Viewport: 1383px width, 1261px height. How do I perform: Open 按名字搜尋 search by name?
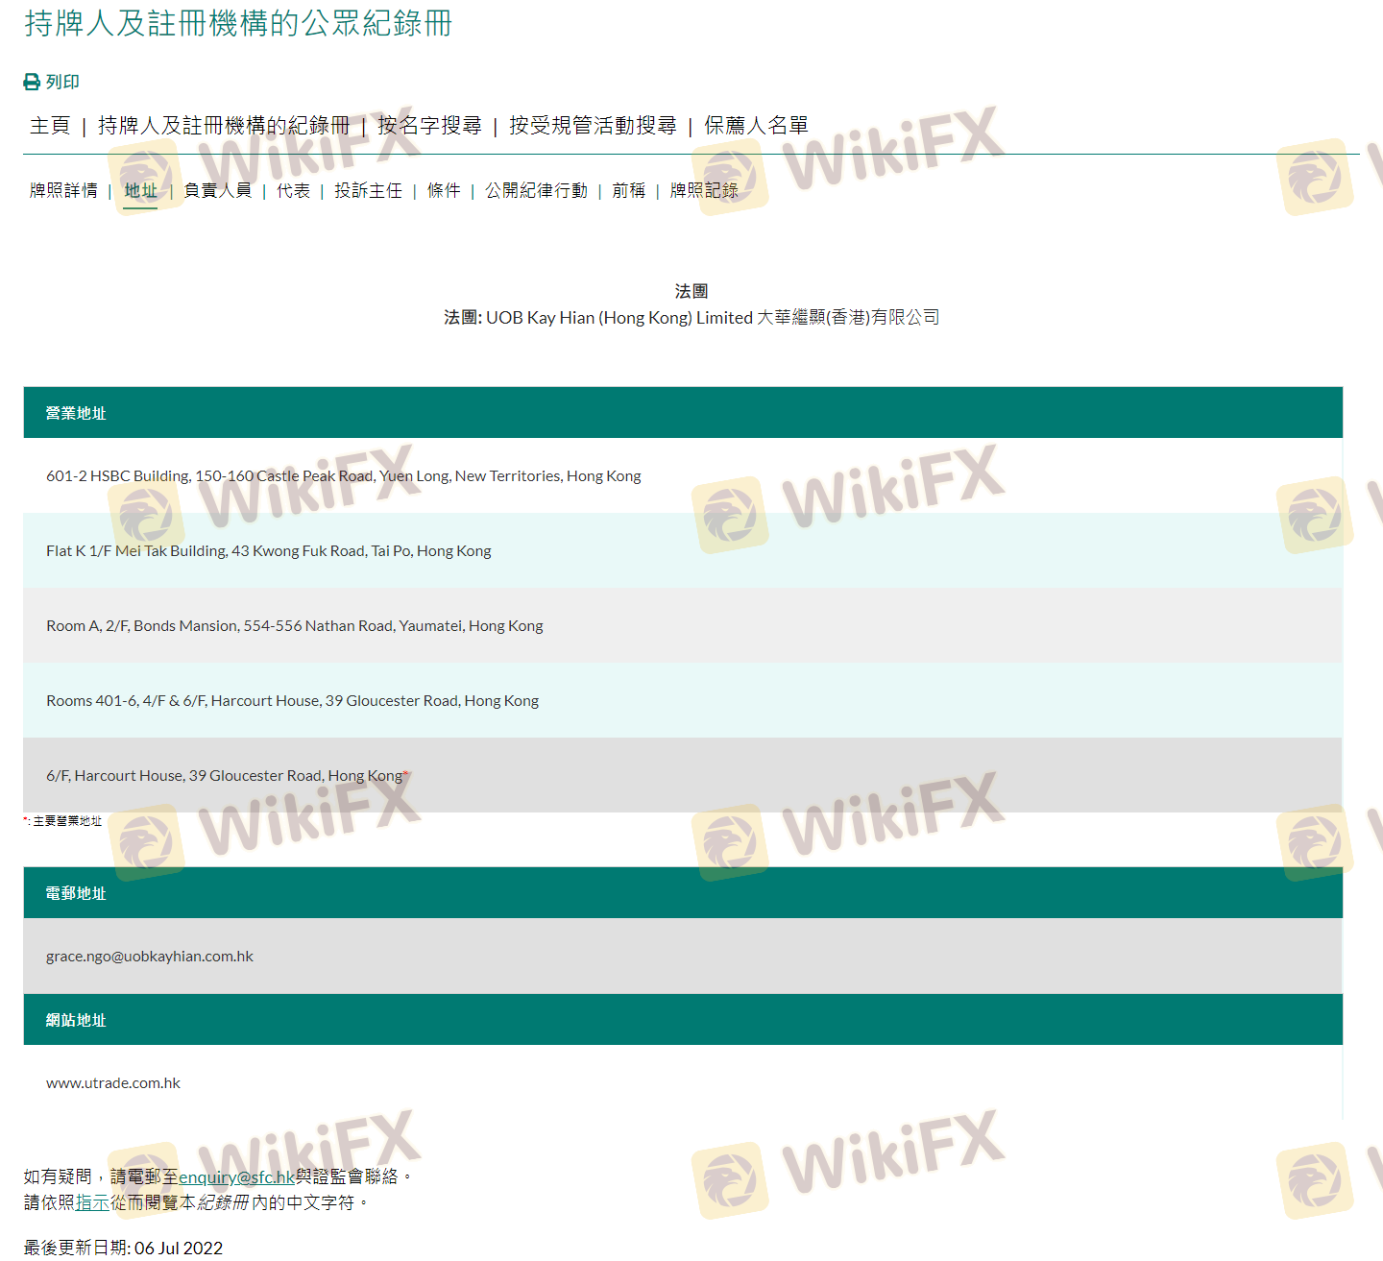[x=429, y=126]
